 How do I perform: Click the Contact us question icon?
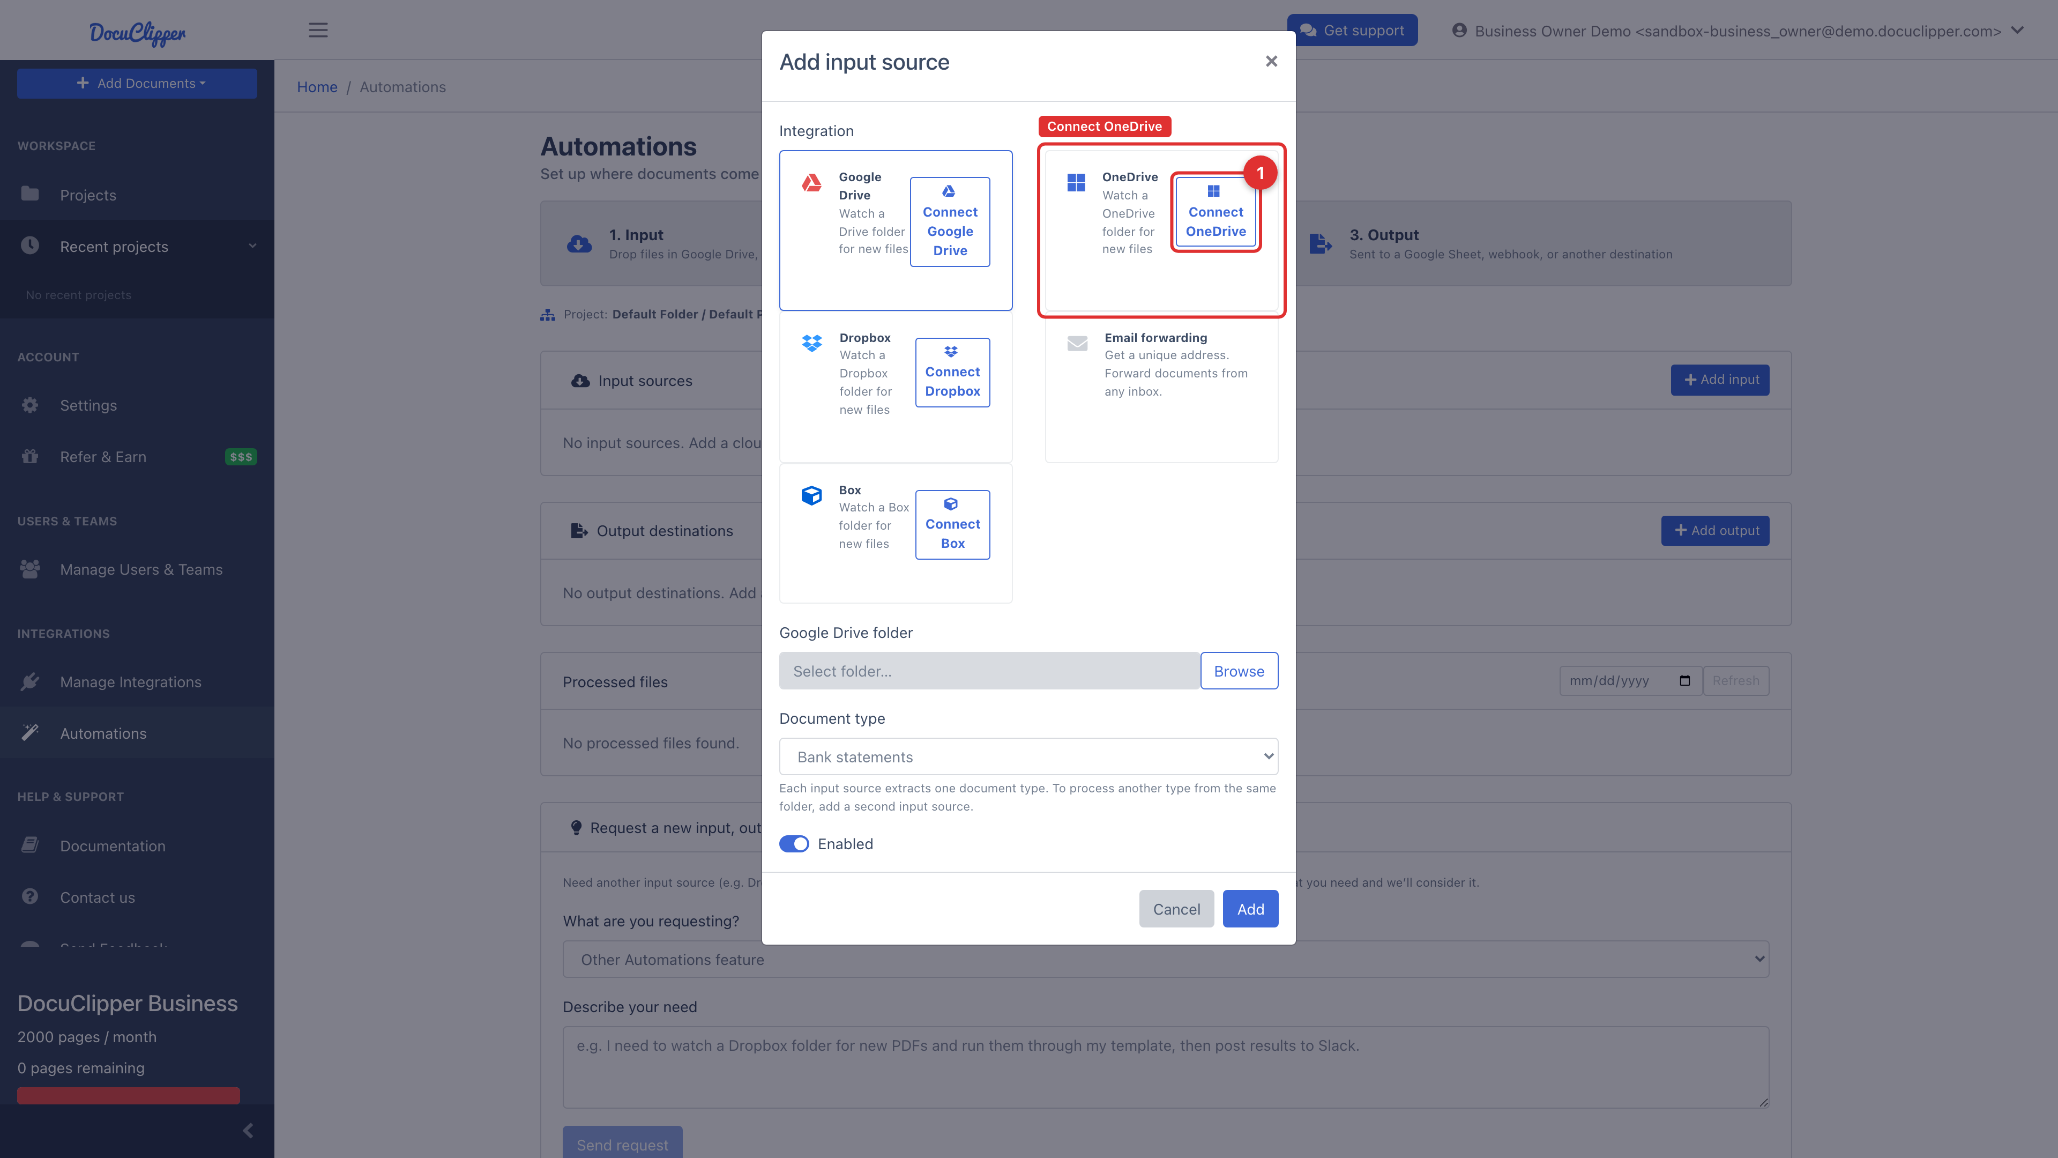[31, 897]
